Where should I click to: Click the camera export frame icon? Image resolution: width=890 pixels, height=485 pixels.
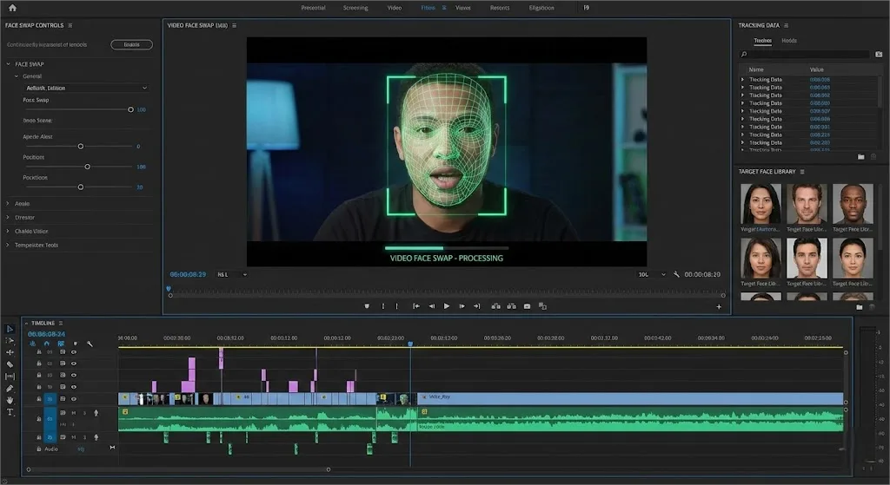[x=526, y=306]
